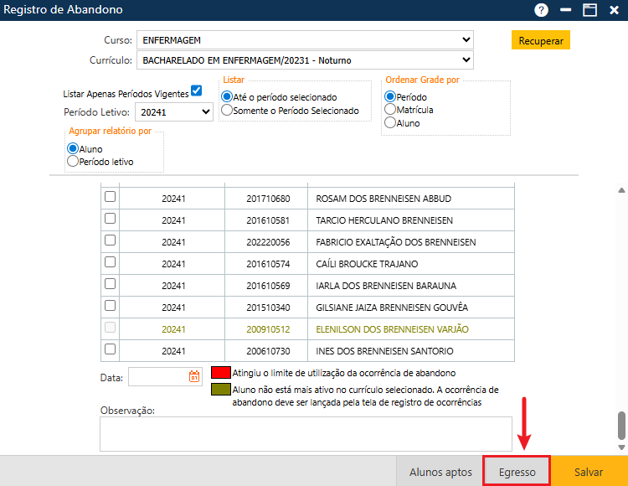Select student CAÍLI BROUCKE TRAJANO checkbox

click(x=110, y=263)
